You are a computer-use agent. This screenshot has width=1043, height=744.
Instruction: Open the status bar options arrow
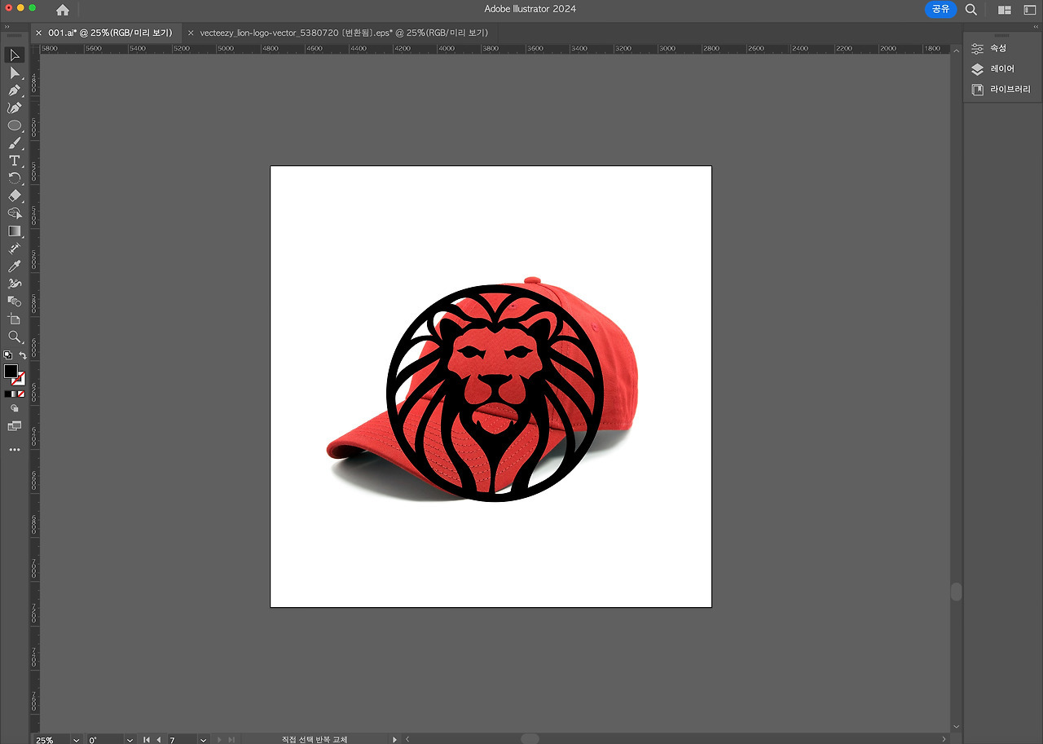click(395, 740)
